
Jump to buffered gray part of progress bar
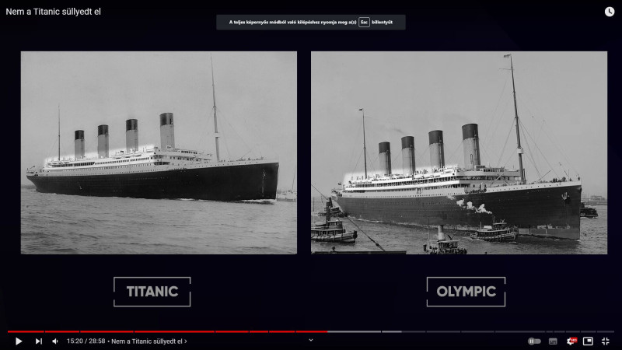(364, 331)
